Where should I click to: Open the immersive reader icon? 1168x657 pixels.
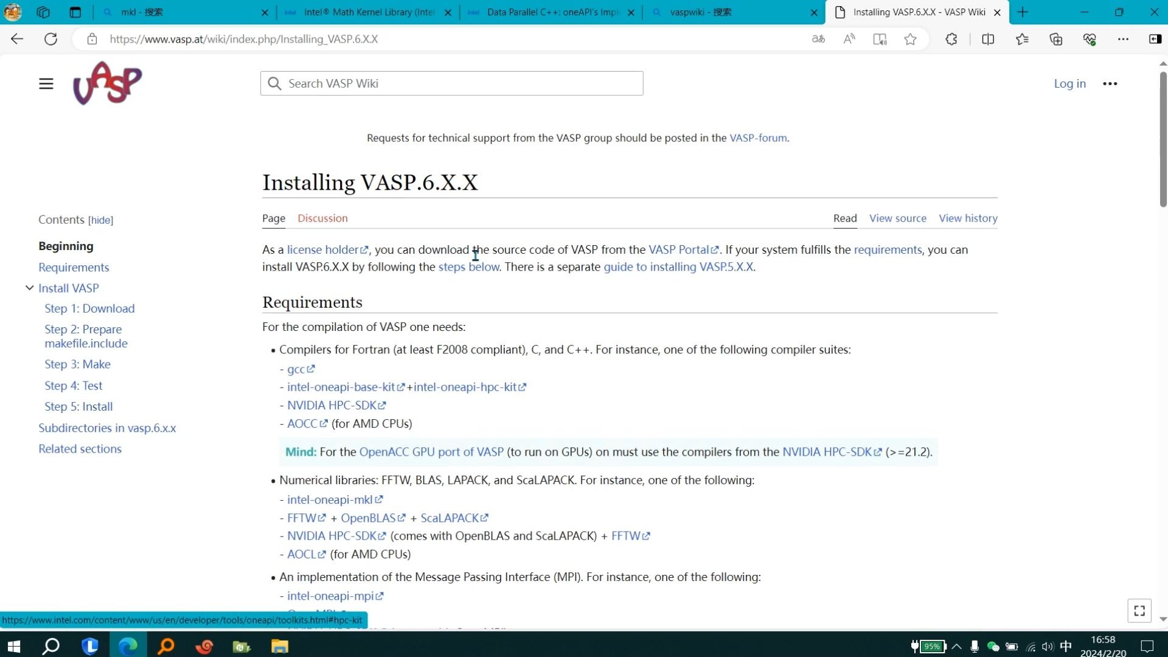click(880, 39)
